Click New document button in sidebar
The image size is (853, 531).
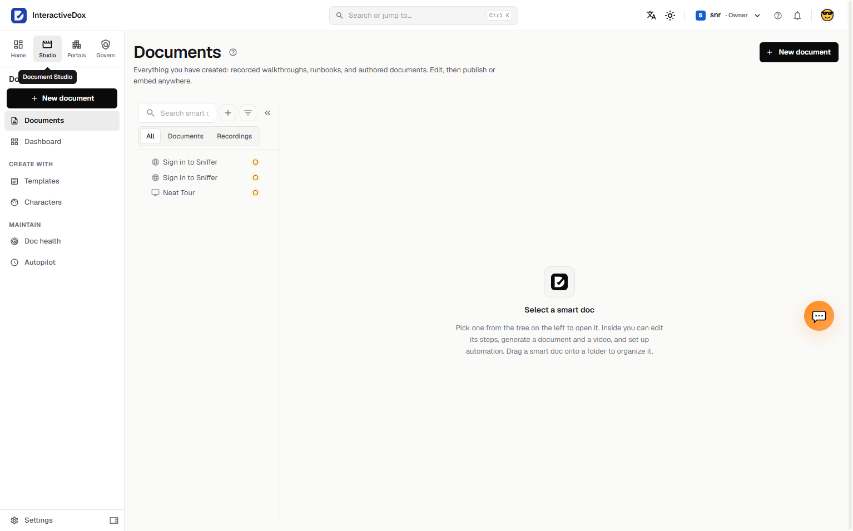point(62,98)
